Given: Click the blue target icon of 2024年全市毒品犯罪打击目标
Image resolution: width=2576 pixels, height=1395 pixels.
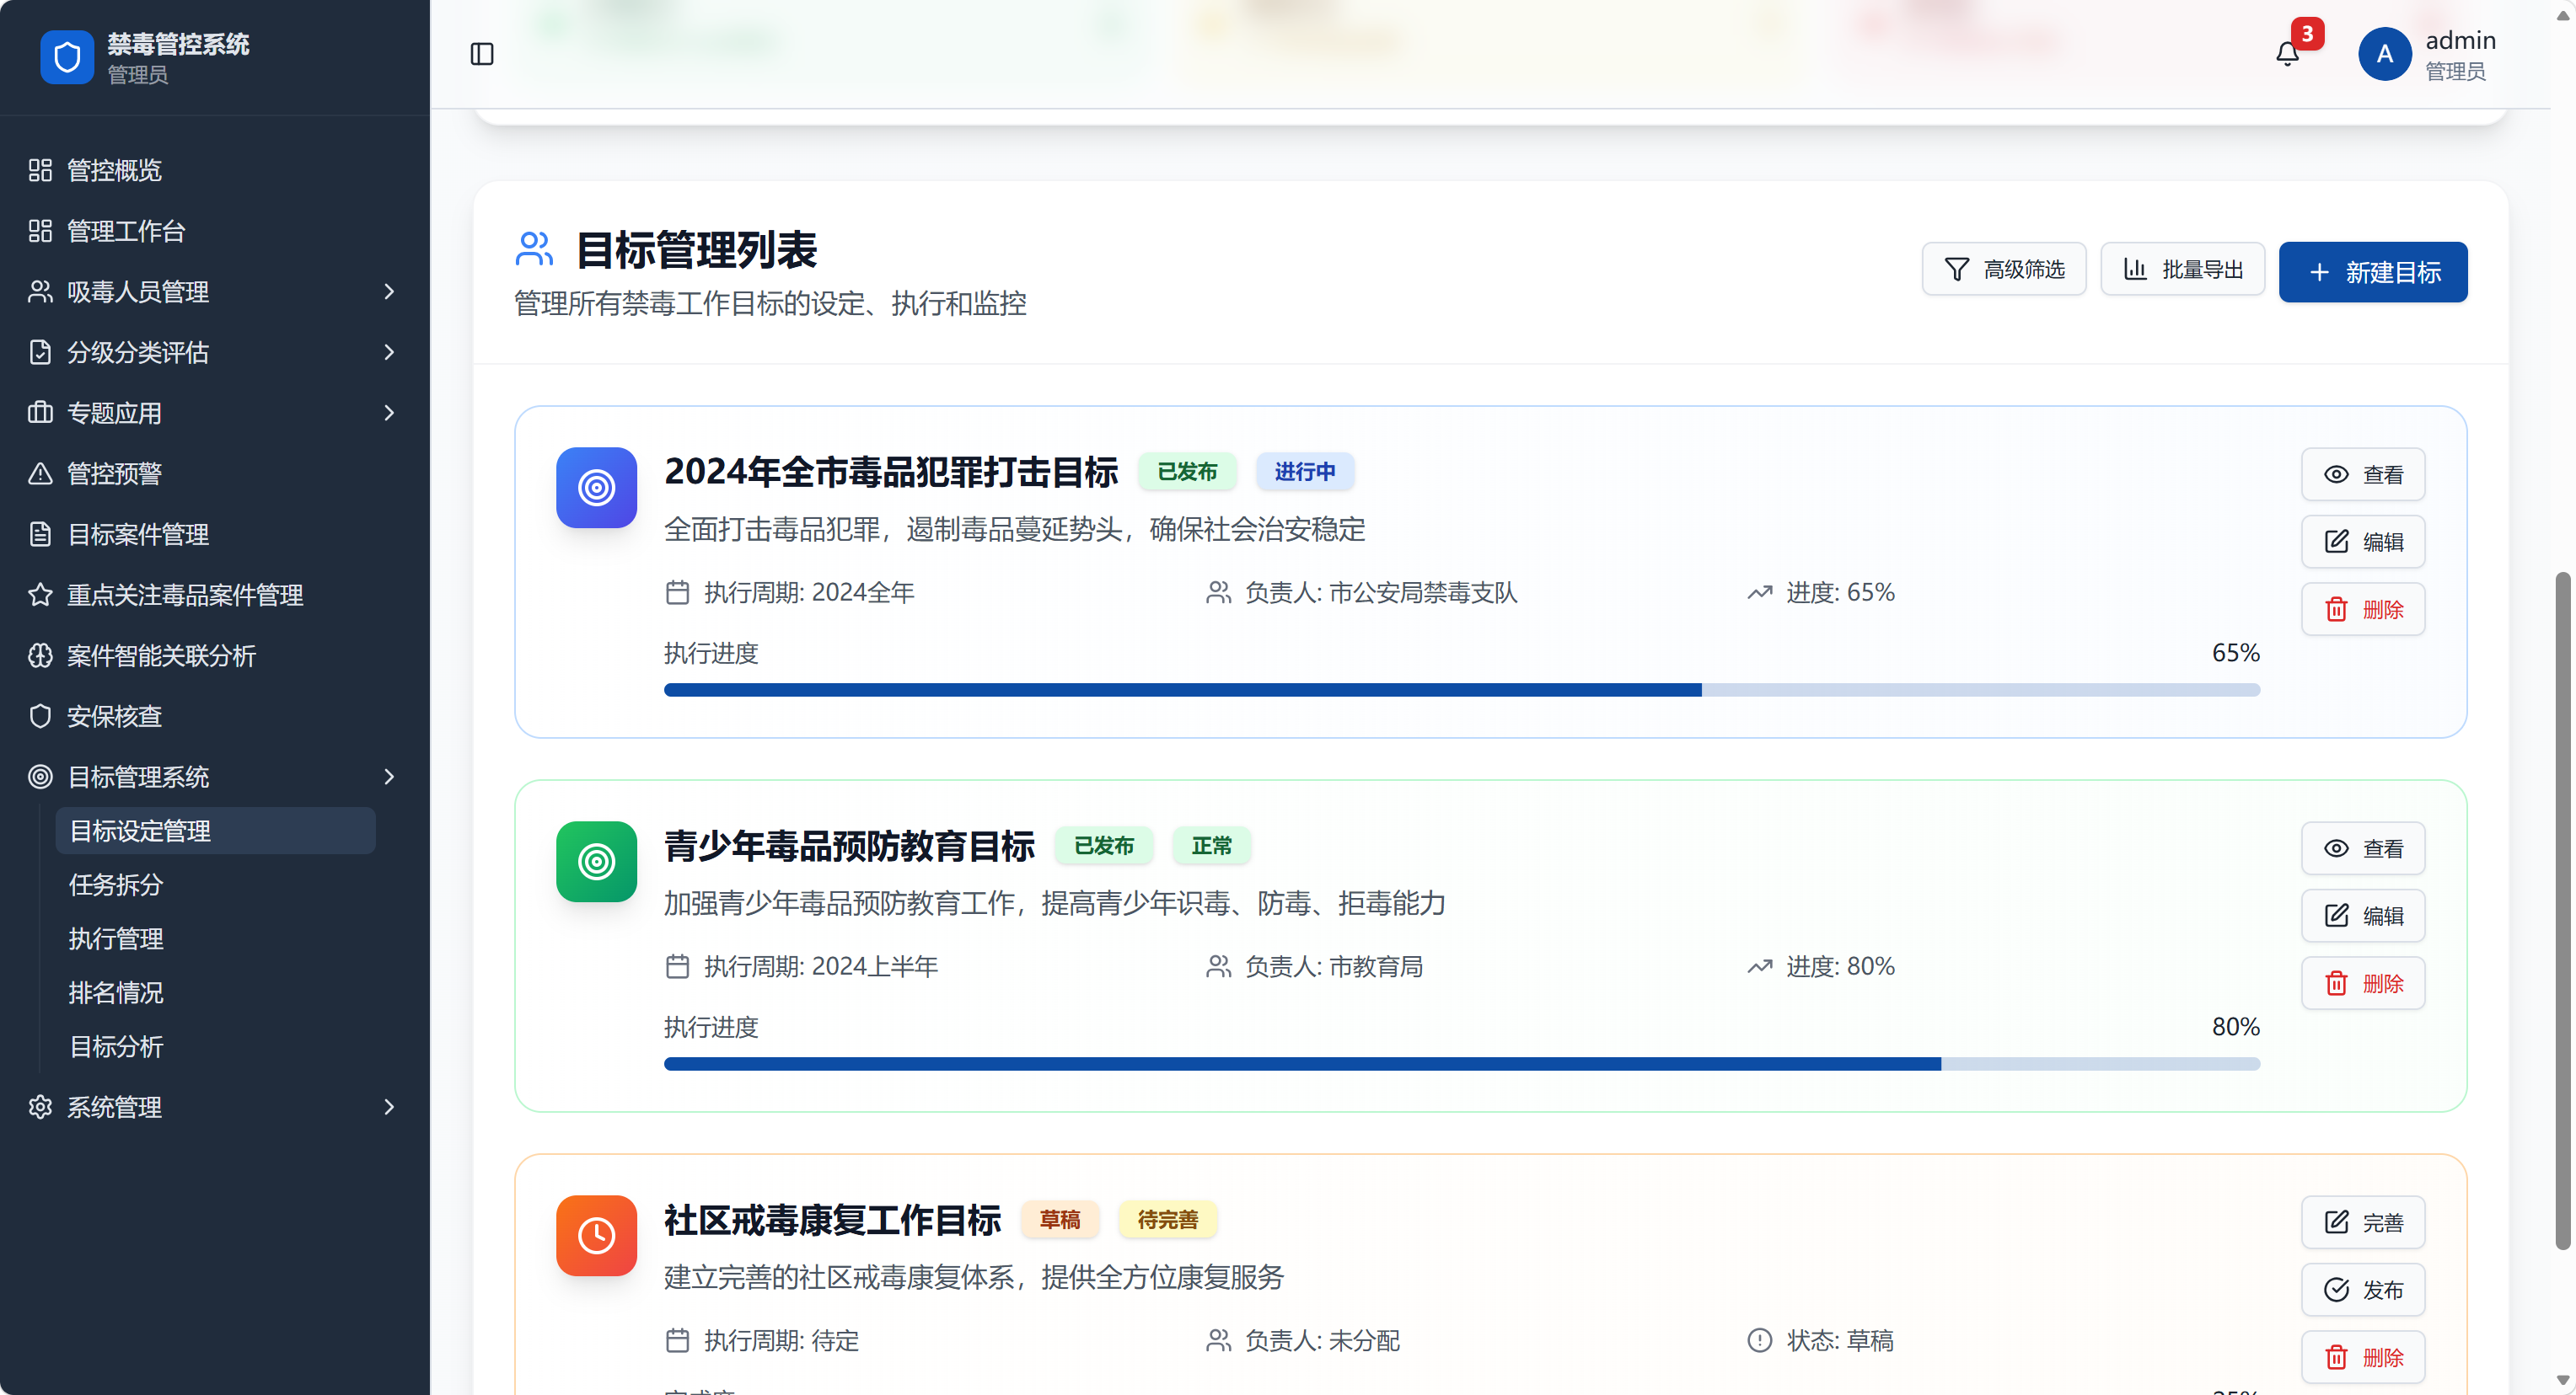Looking at the screenshot, I should coord(596,488).
